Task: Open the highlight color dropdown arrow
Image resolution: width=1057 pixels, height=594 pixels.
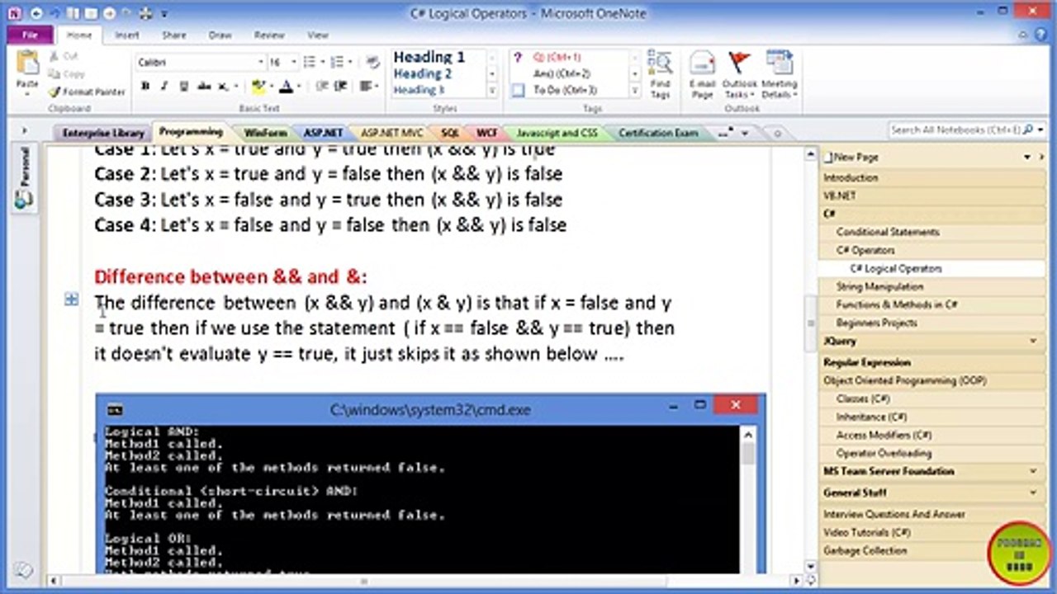Action: (x=270, y=86)
